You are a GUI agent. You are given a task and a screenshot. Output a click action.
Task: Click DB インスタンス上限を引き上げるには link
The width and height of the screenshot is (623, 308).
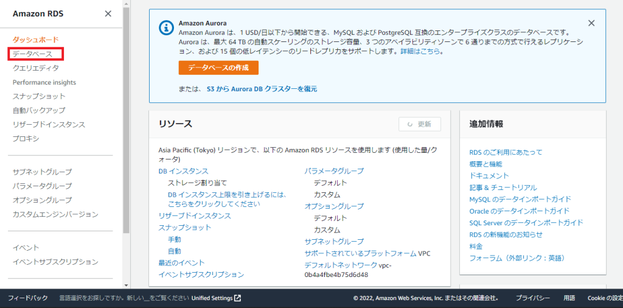(x=228, y=200)
